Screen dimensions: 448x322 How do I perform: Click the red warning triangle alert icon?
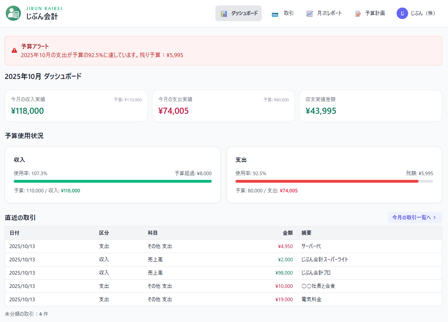tap(14, 51)
